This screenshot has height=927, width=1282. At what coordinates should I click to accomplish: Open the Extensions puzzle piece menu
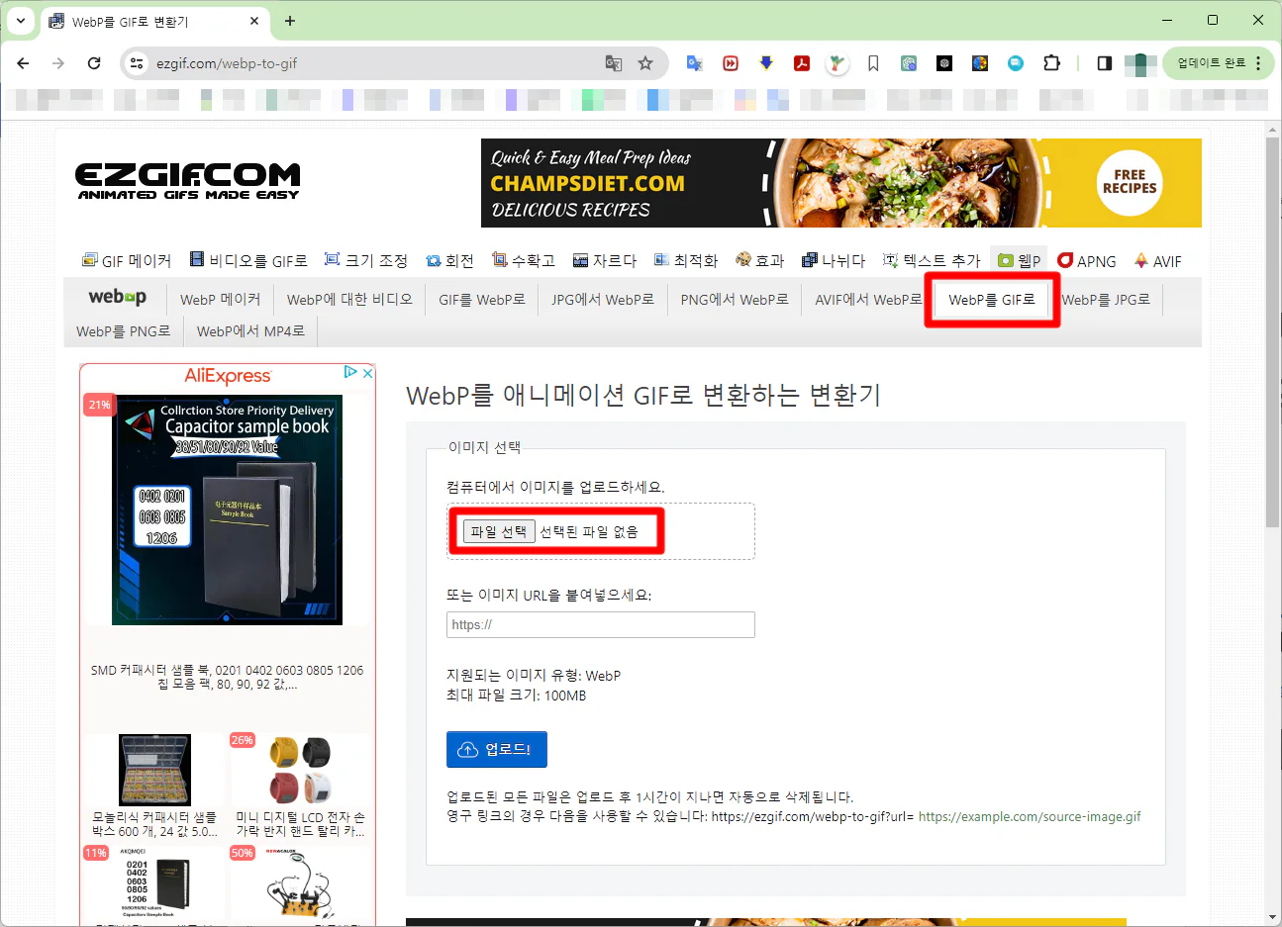(x=1051, y=63)
